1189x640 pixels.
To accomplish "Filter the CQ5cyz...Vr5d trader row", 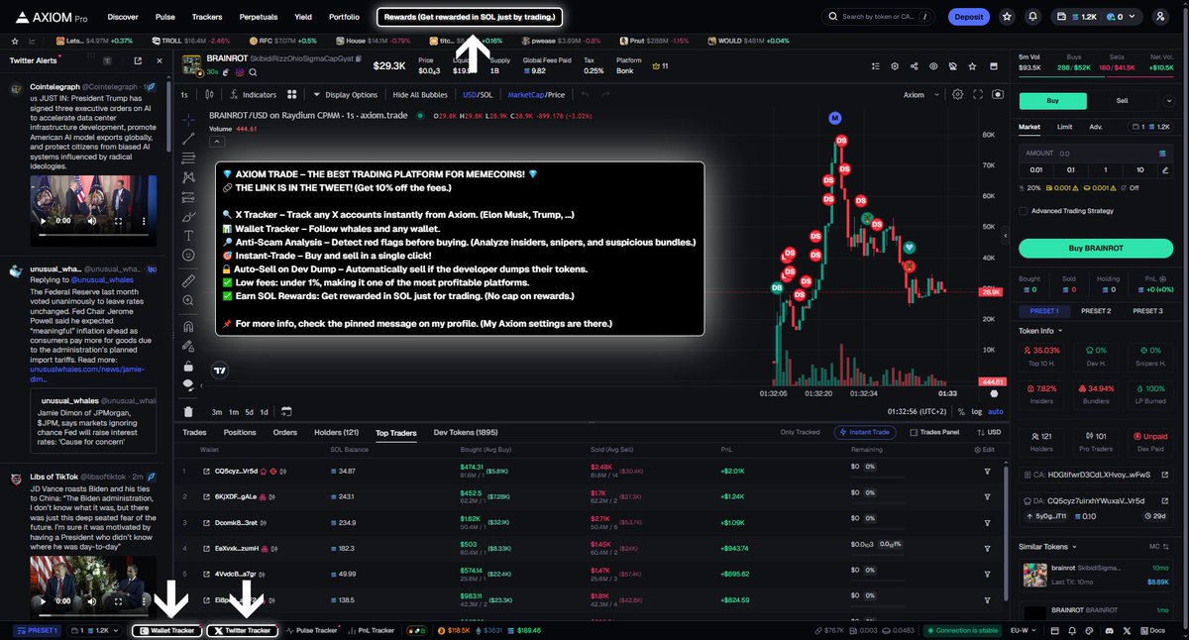I will (987, 471).
